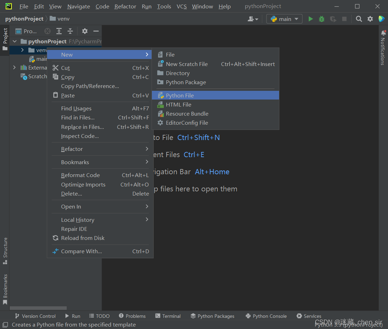Choose HTML File in New submenu
The image size is (388, 329).
coord(215,105)
